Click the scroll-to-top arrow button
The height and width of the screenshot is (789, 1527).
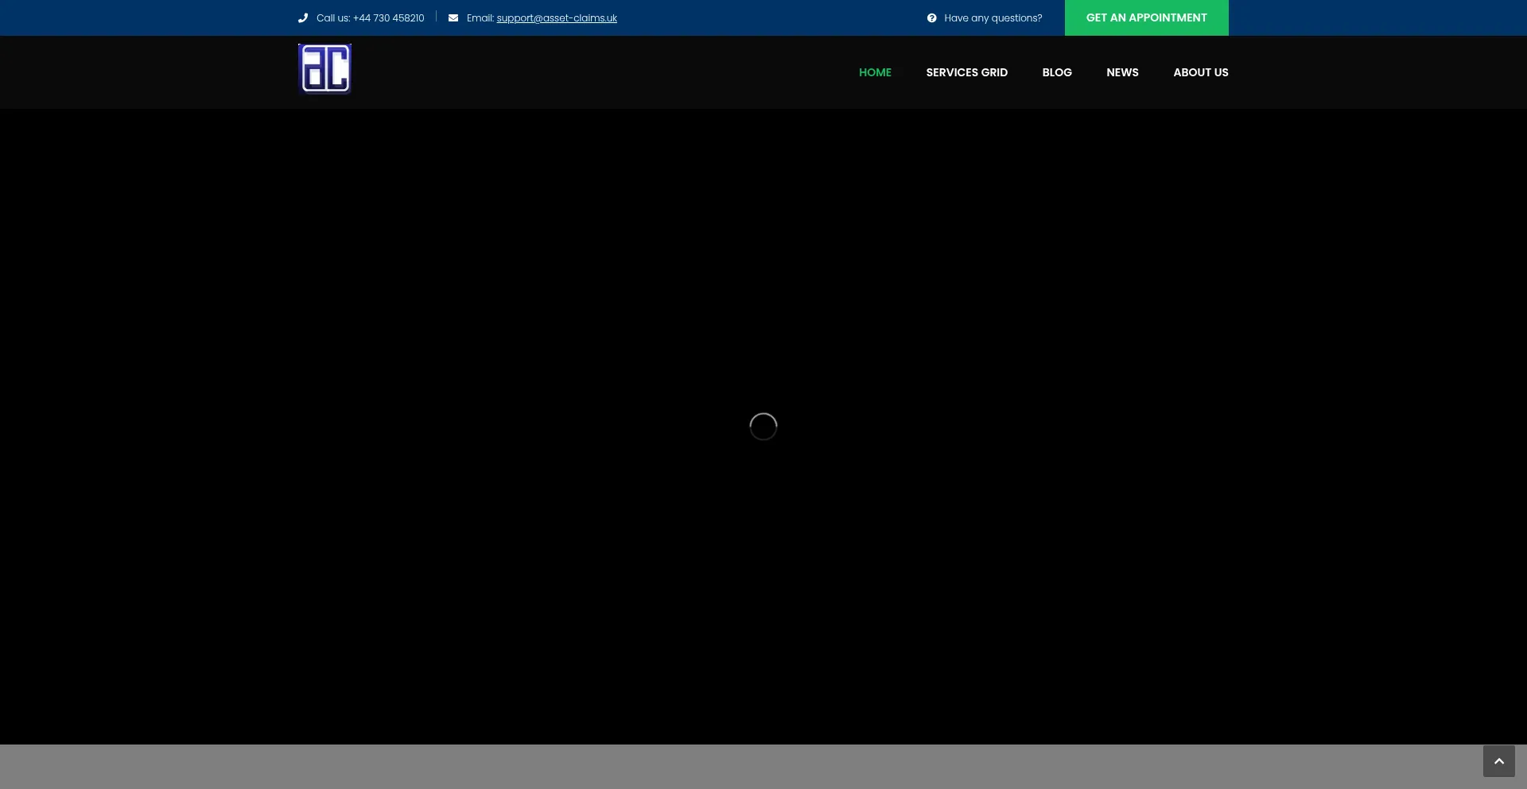click(x=1498, y=761)
